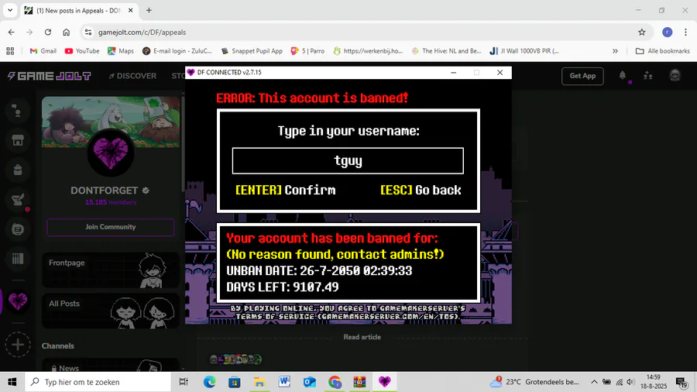Viewport: 697px width, 392px height.
Task: Switch to DF CONNECTED heart taskbar icon
Action: pyautogui.click(x=384, y=382)
